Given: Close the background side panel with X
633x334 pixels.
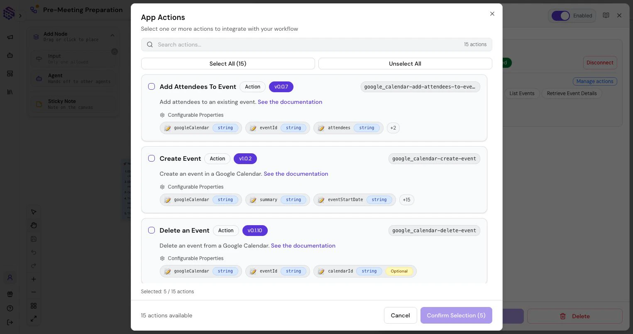Looking at the screenshot, I should click(x=619, y=15).
